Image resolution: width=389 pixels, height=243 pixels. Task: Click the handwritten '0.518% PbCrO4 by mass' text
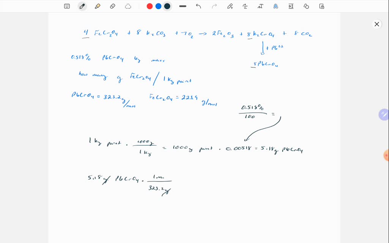point(118,58)
